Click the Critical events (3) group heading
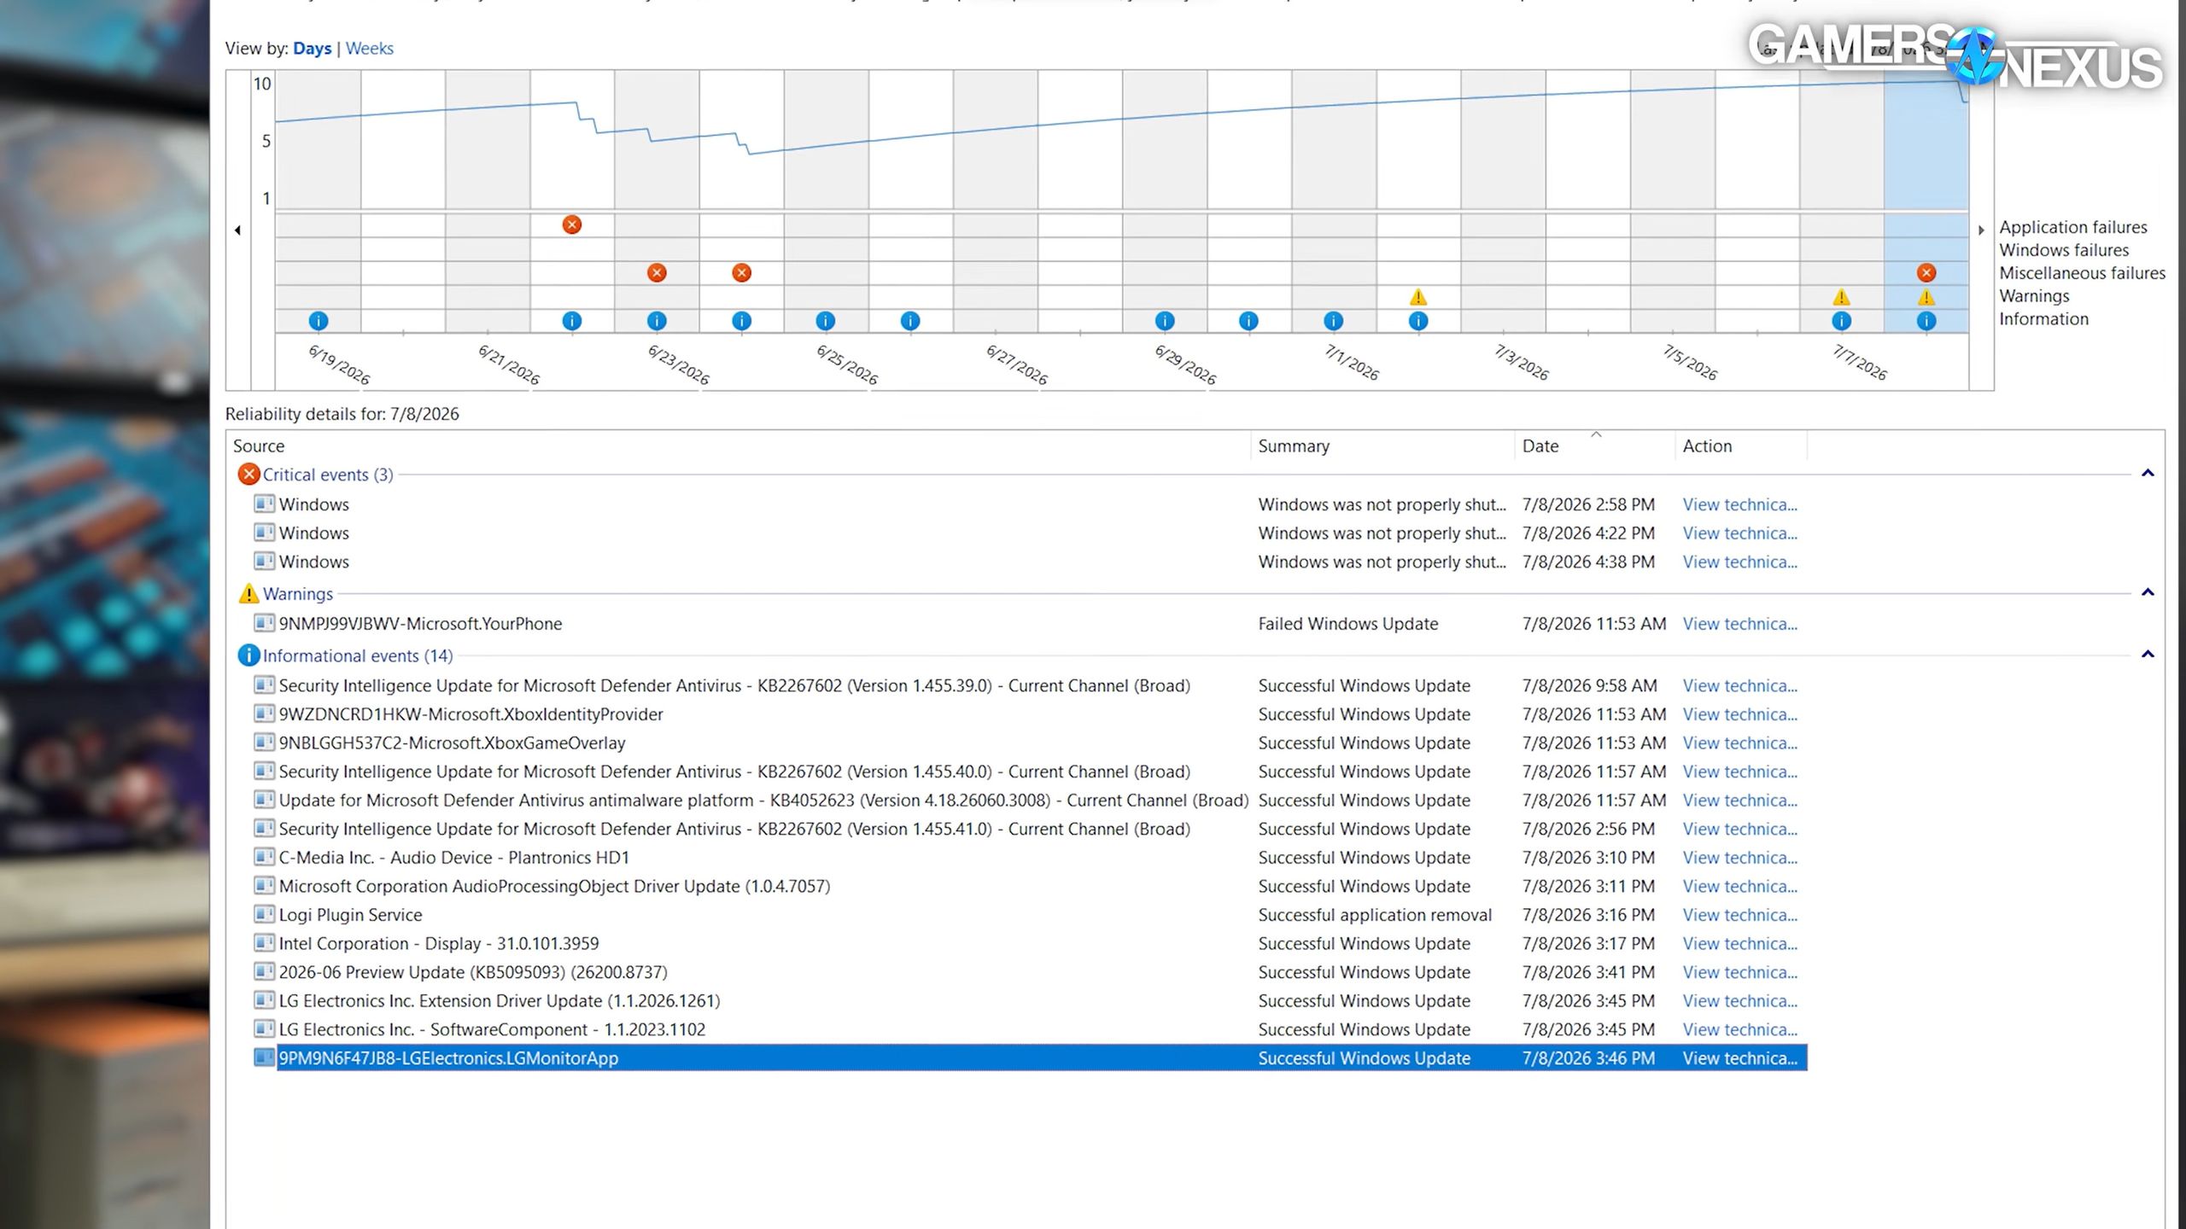 pyautogui.click(x=328, y=475)
